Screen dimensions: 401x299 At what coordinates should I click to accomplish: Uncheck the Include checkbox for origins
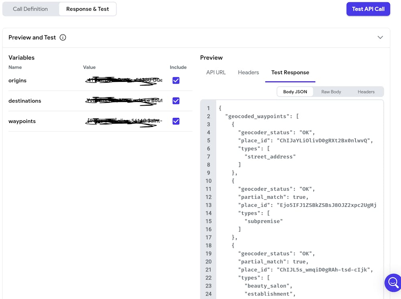[176, 80]
